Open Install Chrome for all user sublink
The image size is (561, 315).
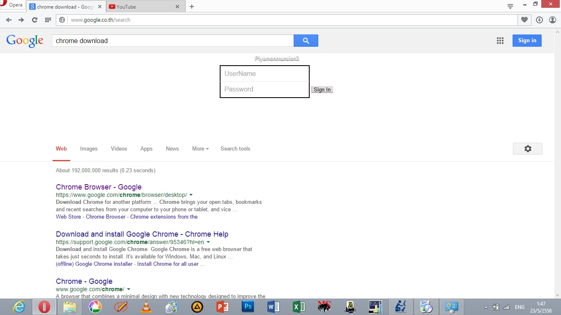point(168,264)
